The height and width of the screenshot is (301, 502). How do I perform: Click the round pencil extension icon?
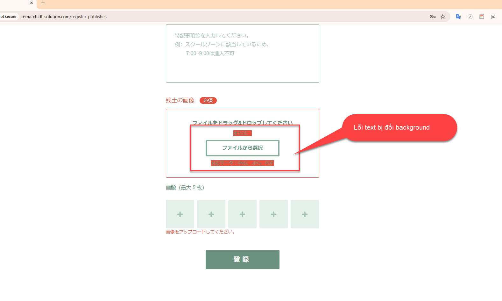(x=470, y=17)
